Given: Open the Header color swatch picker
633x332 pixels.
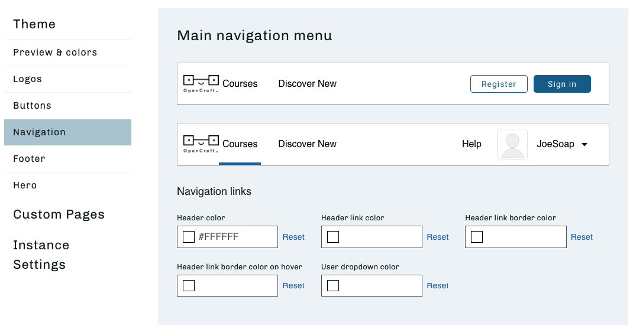Looking at the screenshot, I should 189,237.
